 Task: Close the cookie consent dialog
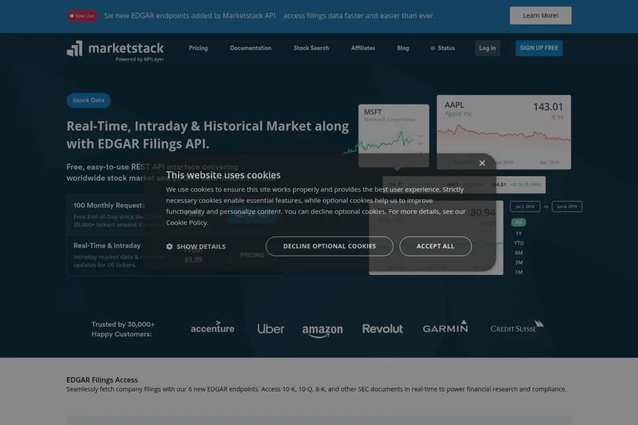[x=482, y=163]
